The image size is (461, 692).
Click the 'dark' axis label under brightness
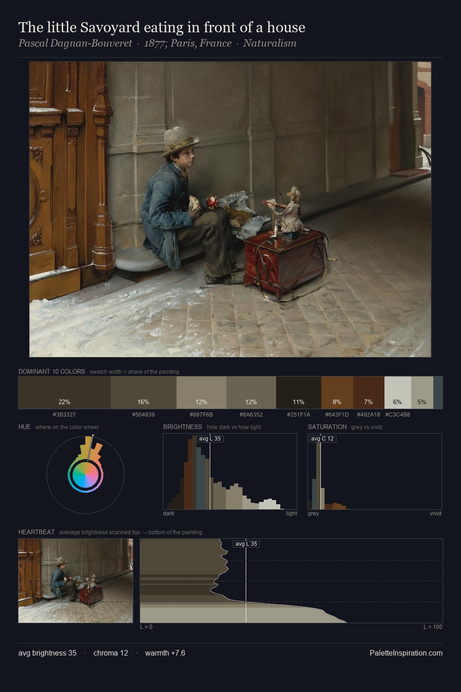169,513
